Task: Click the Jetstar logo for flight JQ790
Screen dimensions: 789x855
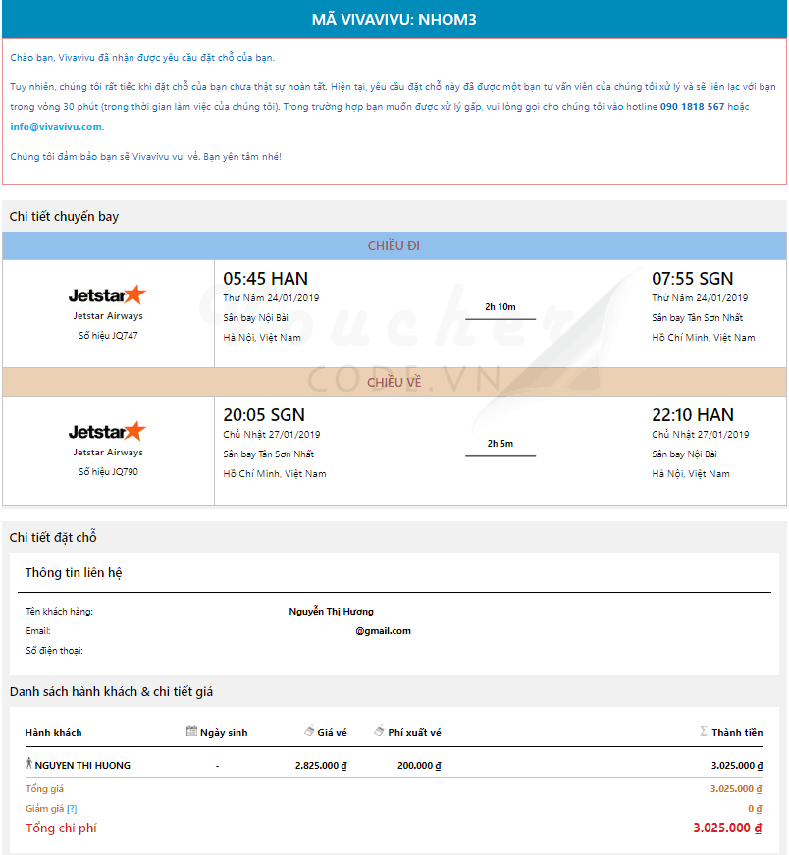Action: point(107,431)
